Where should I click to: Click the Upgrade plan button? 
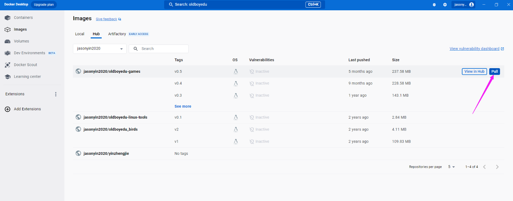click(44, 5)
